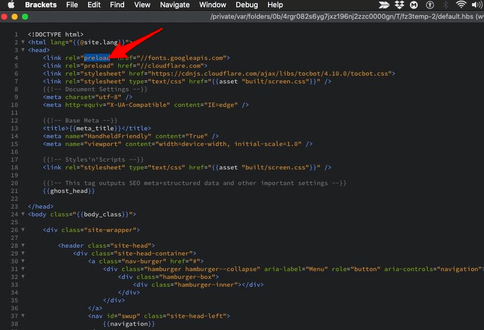Collapse the hamburger-box div on line 32
The image size is (484, 330).
point(23,276)
